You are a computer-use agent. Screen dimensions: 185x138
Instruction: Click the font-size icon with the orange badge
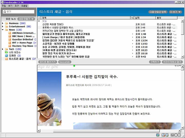[x=163, y=135]
